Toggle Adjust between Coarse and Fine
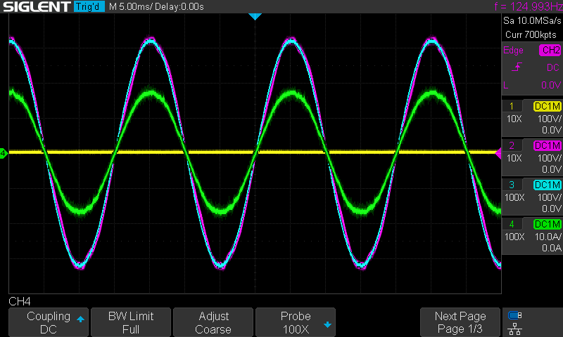Image resolution: width=563 pixels, height=337 pixels. (213, 322)
